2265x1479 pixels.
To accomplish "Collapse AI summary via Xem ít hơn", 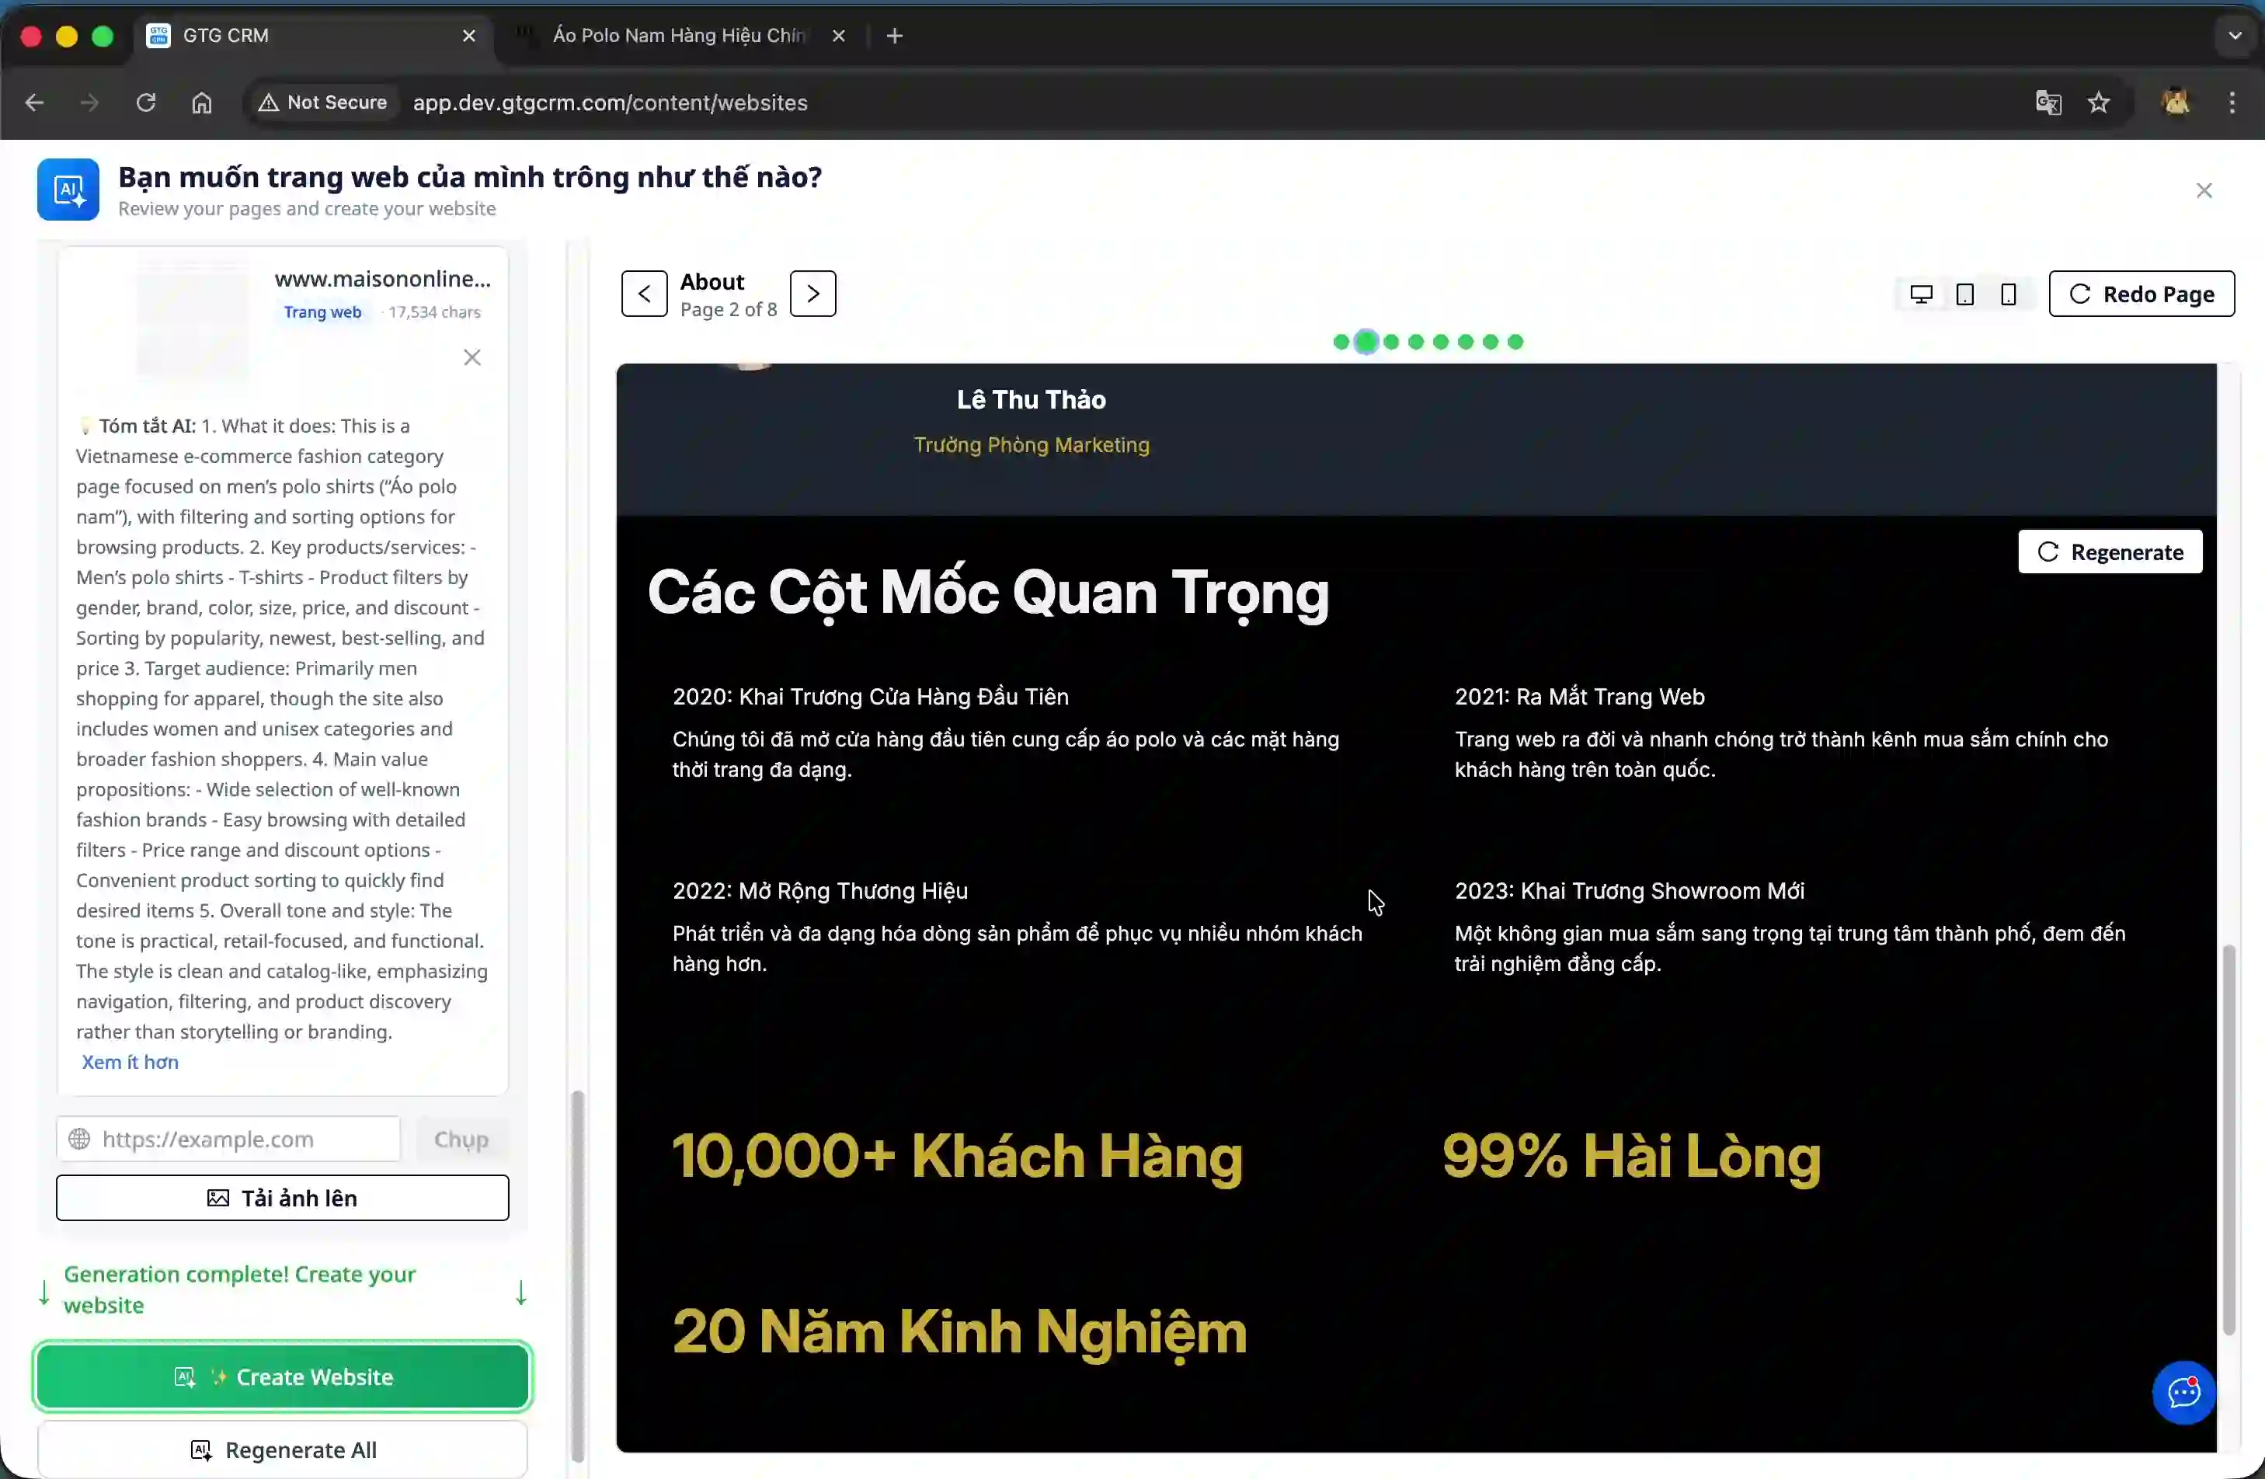I will (130, 1062).
